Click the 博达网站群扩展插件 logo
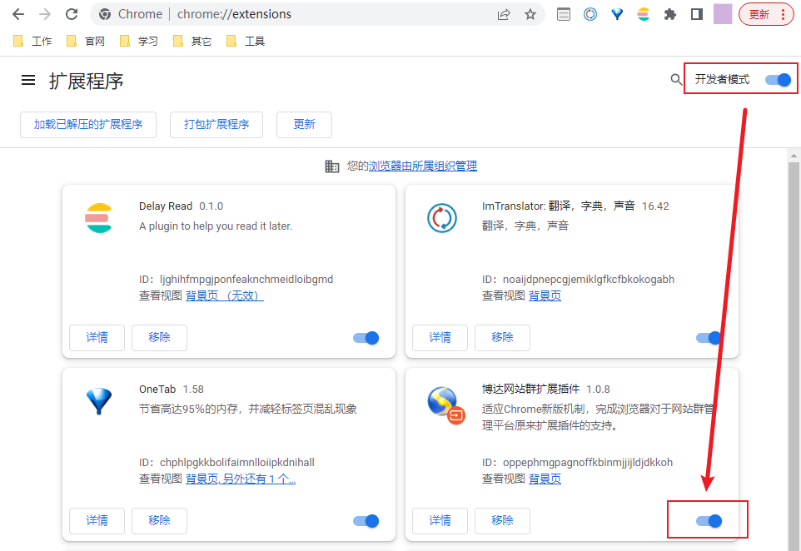This screenshot has height=551, width=801. (446, 405)
